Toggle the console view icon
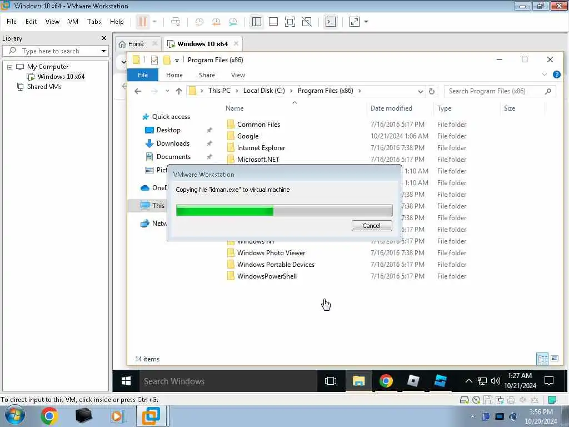This screenshot has width=569, height=427. coord(330,22)
